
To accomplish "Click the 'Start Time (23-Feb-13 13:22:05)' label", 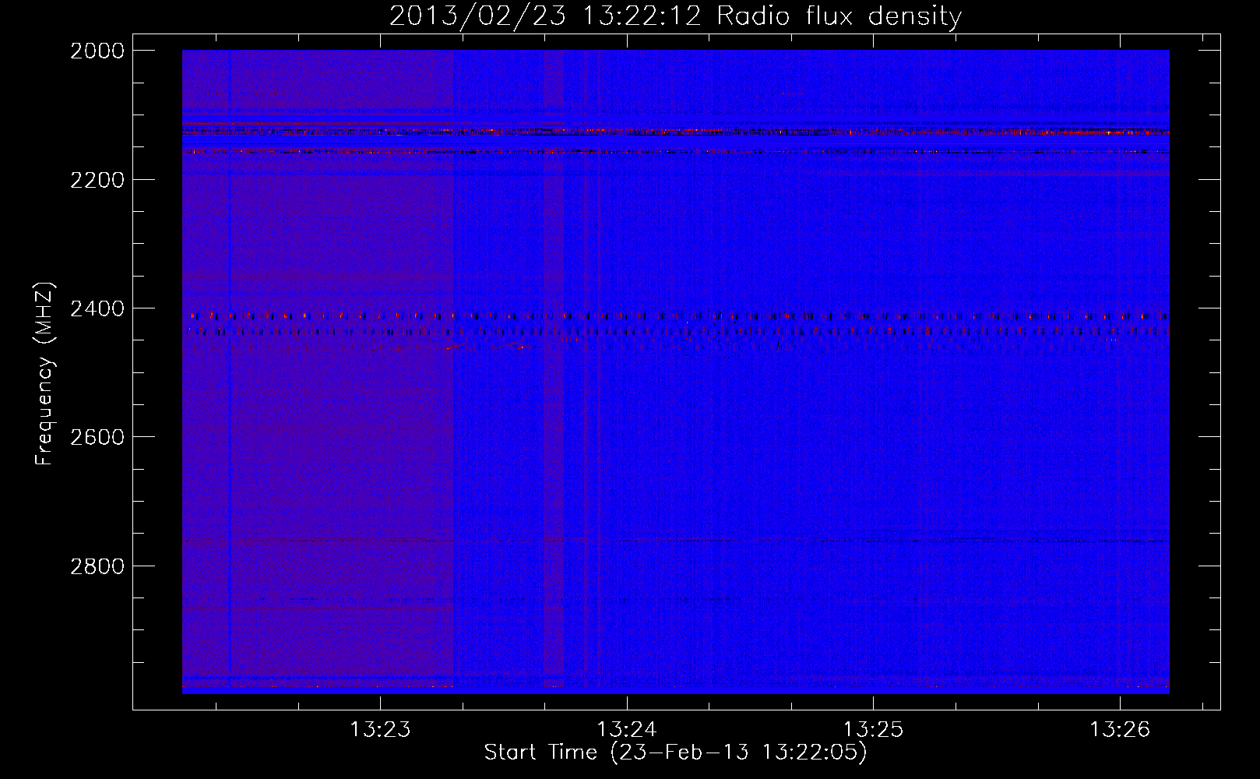I will (x=675, y=753).
